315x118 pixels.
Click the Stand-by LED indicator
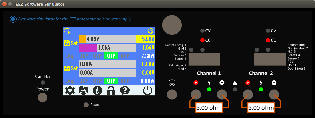click(43, 82)
